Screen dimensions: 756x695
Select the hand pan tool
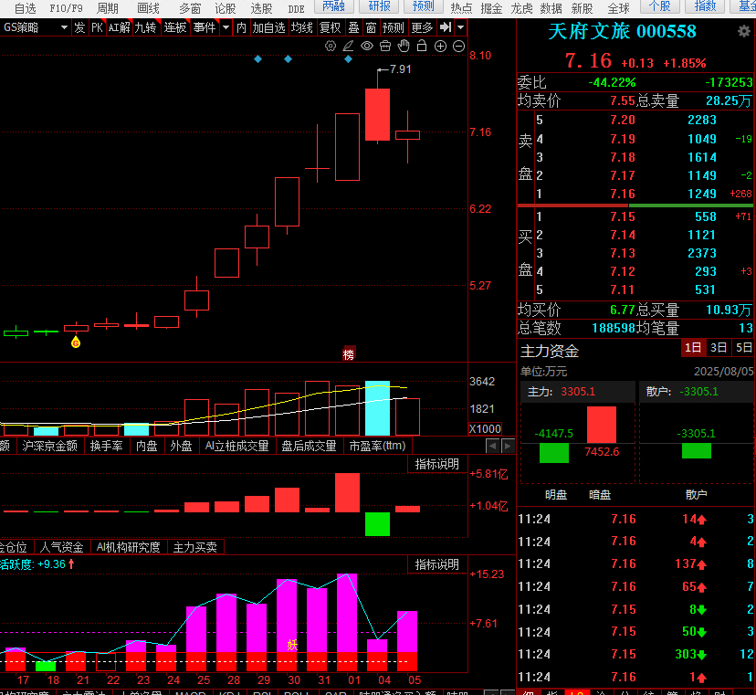click(x=404, y=47)
